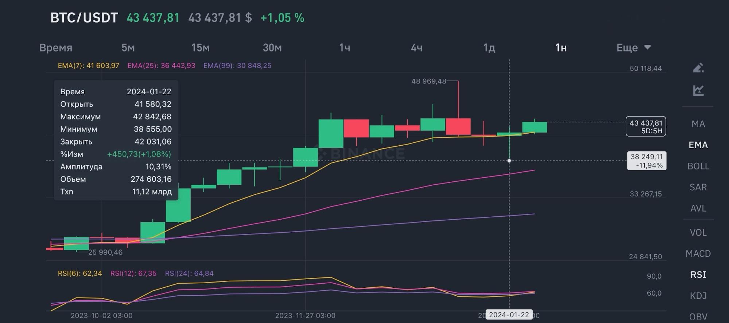Click the RSI(24) legend value

click(189, 273)
